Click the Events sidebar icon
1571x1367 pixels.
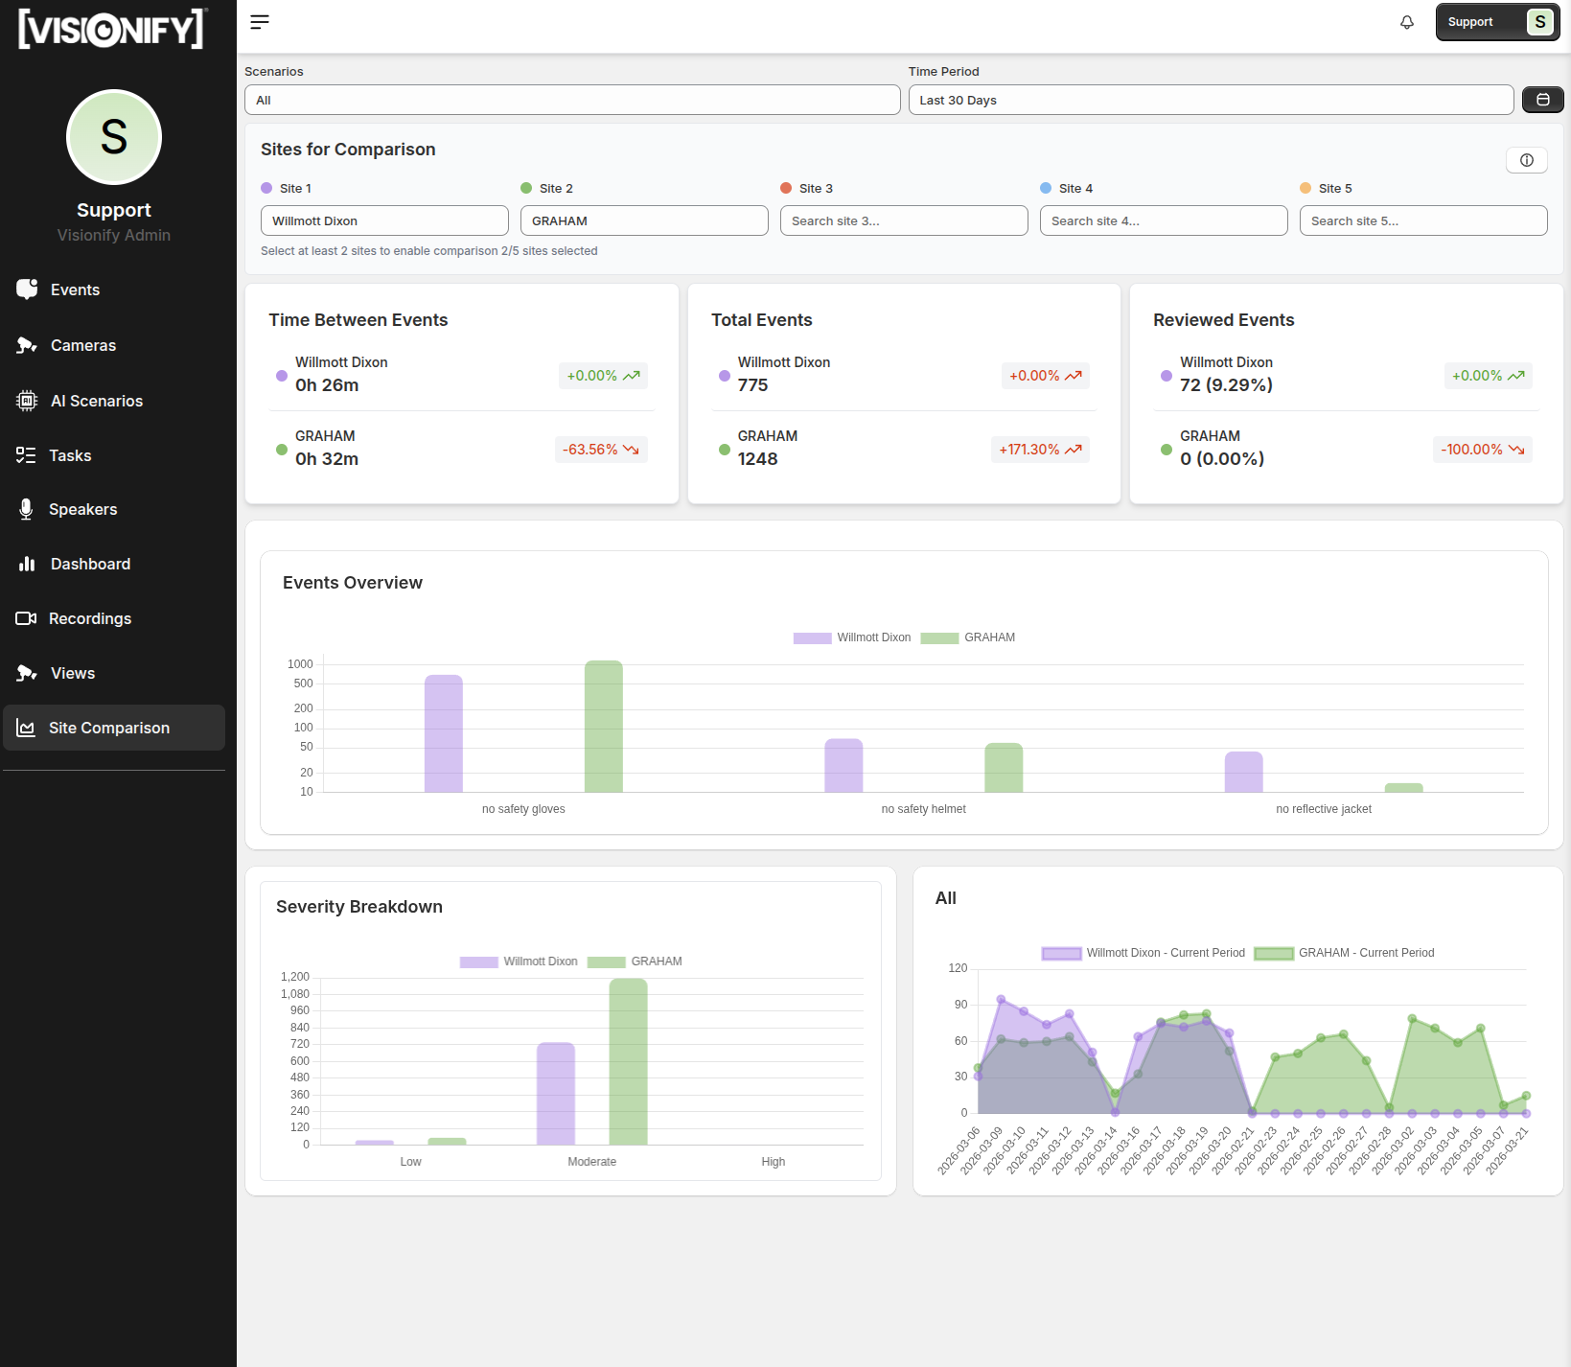coord(27,290)
